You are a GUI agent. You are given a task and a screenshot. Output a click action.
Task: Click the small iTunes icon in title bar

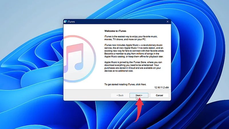tap(66, 22)
